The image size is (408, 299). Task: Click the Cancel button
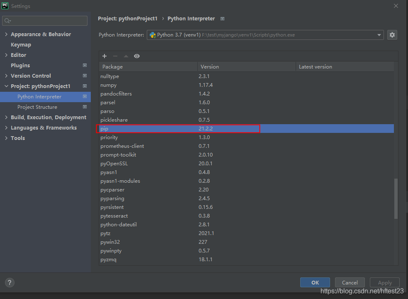coord(350,282)
